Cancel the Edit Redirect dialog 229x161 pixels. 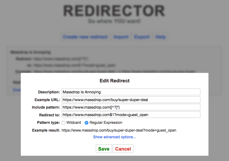[123, 149]
